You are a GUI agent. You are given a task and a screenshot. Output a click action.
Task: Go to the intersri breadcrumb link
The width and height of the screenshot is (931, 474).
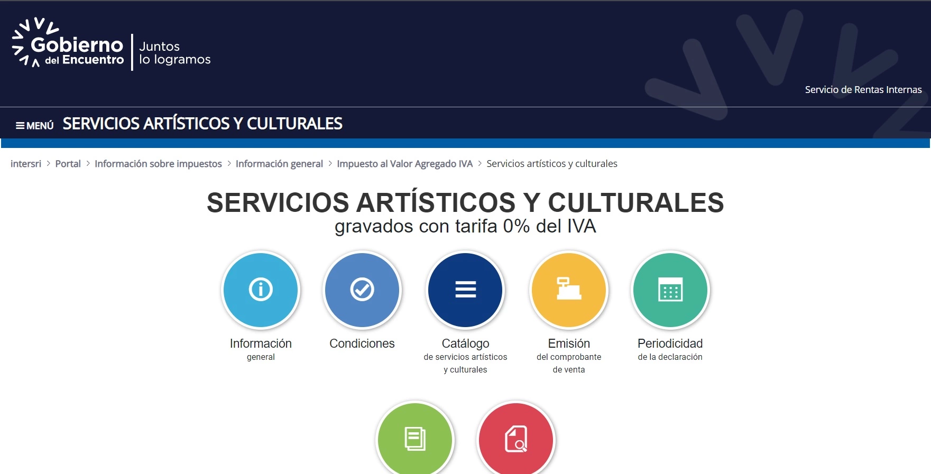coord(26,164)
